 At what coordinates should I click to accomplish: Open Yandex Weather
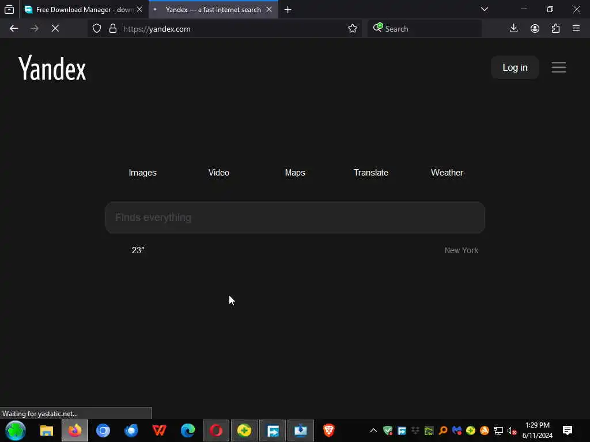tap(447, 173)
